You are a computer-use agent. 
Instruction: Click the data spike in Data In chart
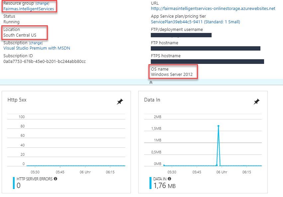[x=218, y=126]
